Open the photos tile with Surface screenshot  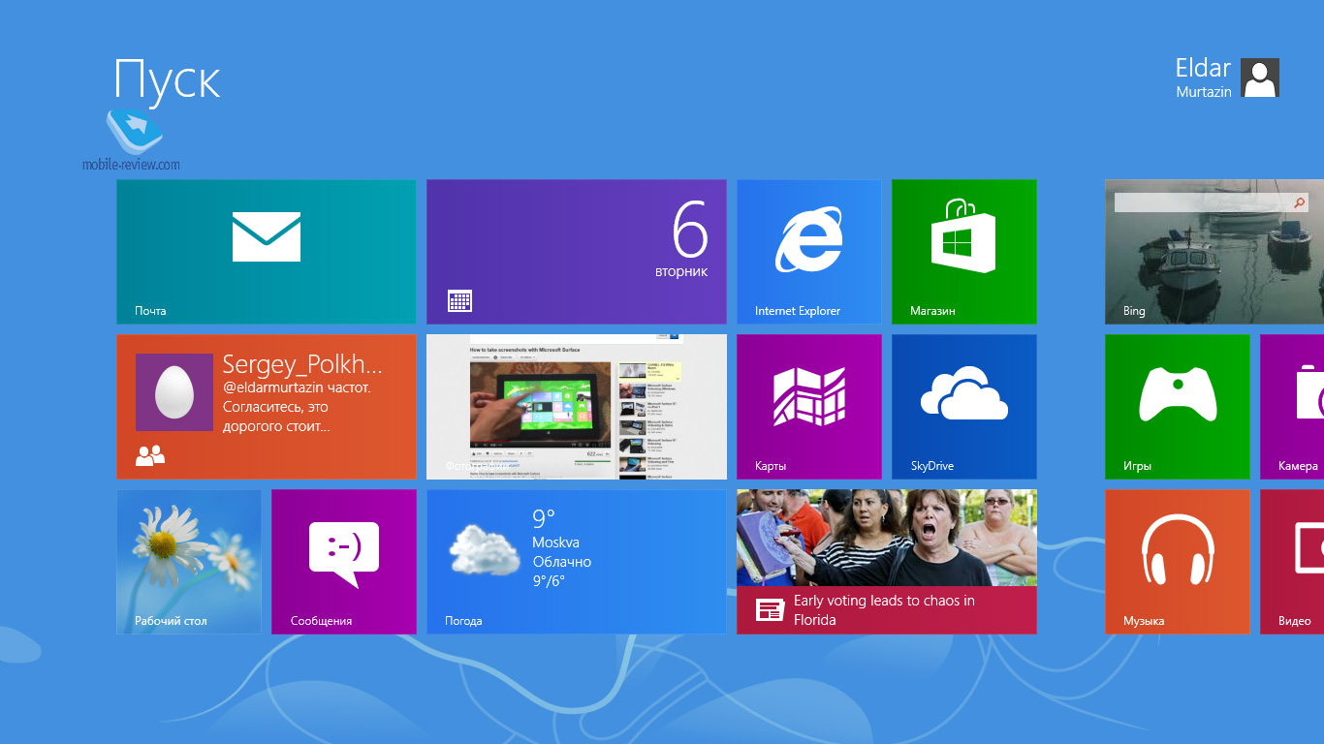(577, 407)
